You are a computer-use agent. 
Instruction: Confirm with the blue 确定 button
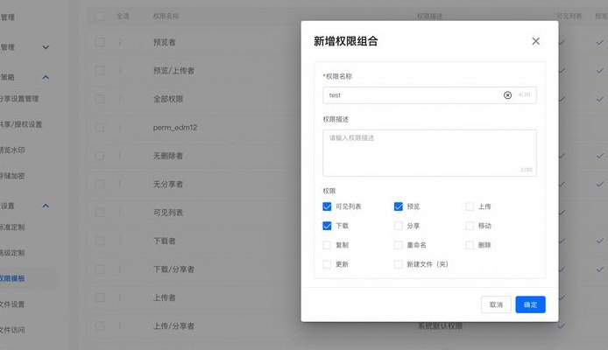point(530,304)
